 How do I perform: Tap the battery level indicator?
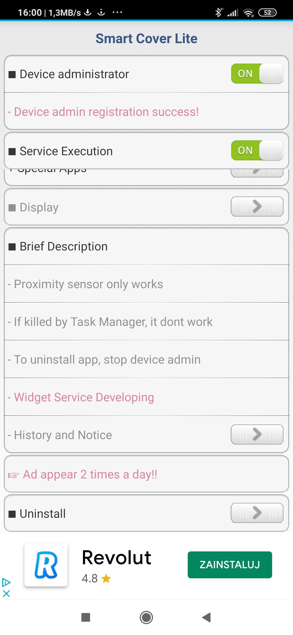[267, 13]
